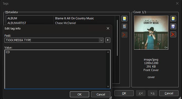The image size is (182, 99).
Task: Select the ALBUMARTIST metadata row
Action: [60, 23]
